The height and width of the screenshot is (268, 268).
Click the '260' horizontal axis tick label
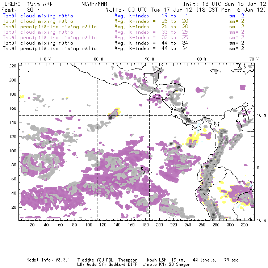click(202, 225)
